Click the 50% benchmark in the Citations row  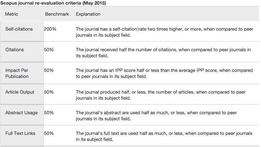pos(49,49)
